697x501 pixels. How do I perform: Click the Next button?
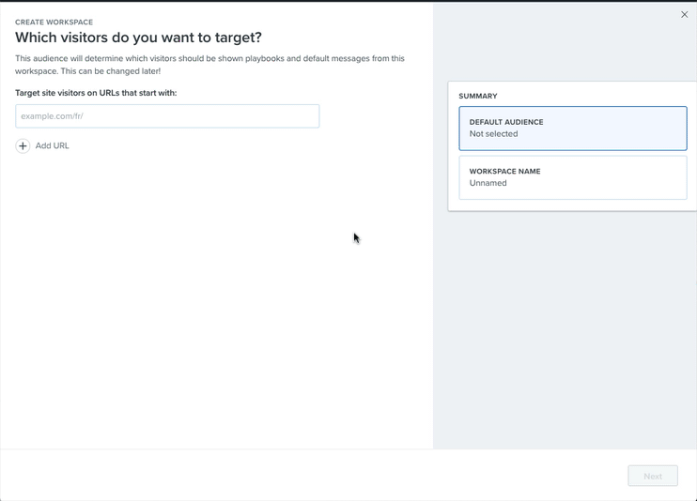[653, 476]
